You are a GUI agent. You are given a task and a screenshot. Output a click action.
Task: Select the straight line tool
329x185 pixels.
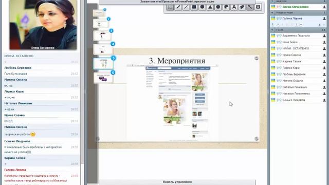[x=186, y=7]
